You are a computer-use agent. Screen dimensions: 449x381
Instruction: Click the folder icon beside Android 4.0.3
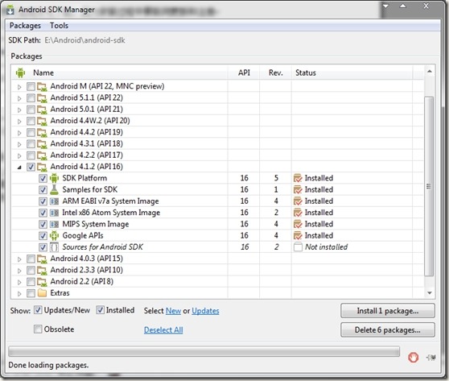[x=42, y=259]
